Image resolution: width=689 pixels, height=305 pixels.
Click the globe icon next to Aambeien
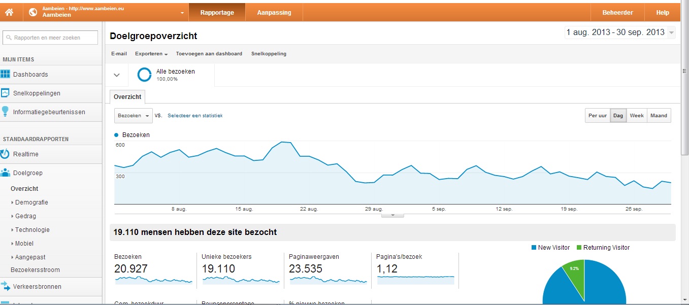pos(33,12)
